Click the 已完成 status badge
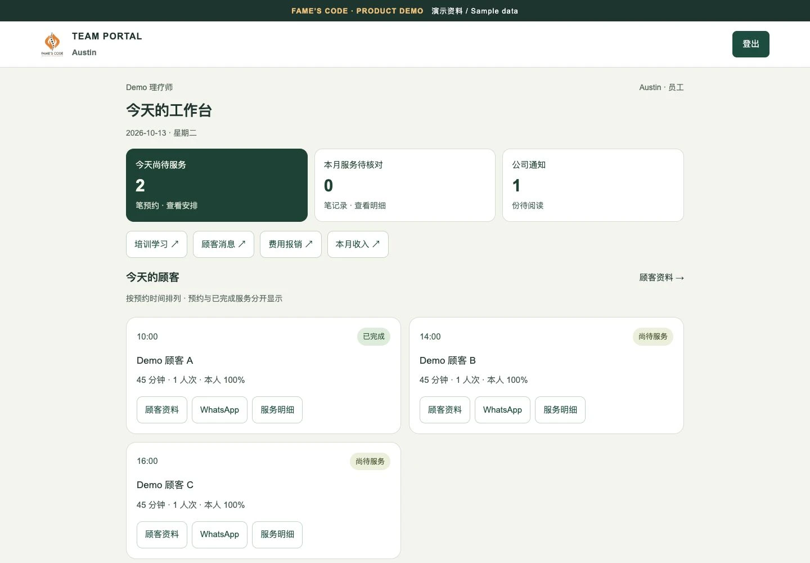This screenshot has height=563, width=810. coord(373,337)
